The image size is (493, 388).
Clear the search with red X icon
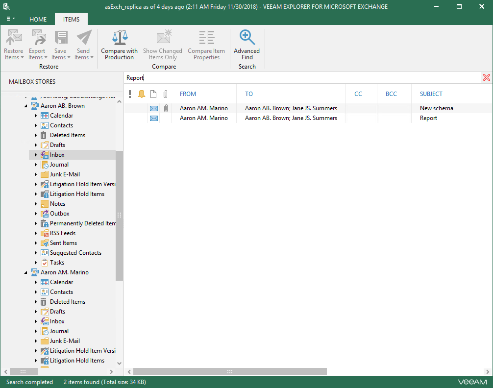pyautogui.click(x=486, y=77)
